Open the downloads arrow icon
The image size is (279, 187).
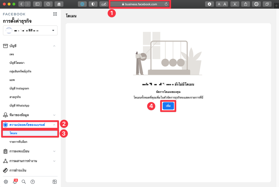pyautogui.click(x=210, y=4)
